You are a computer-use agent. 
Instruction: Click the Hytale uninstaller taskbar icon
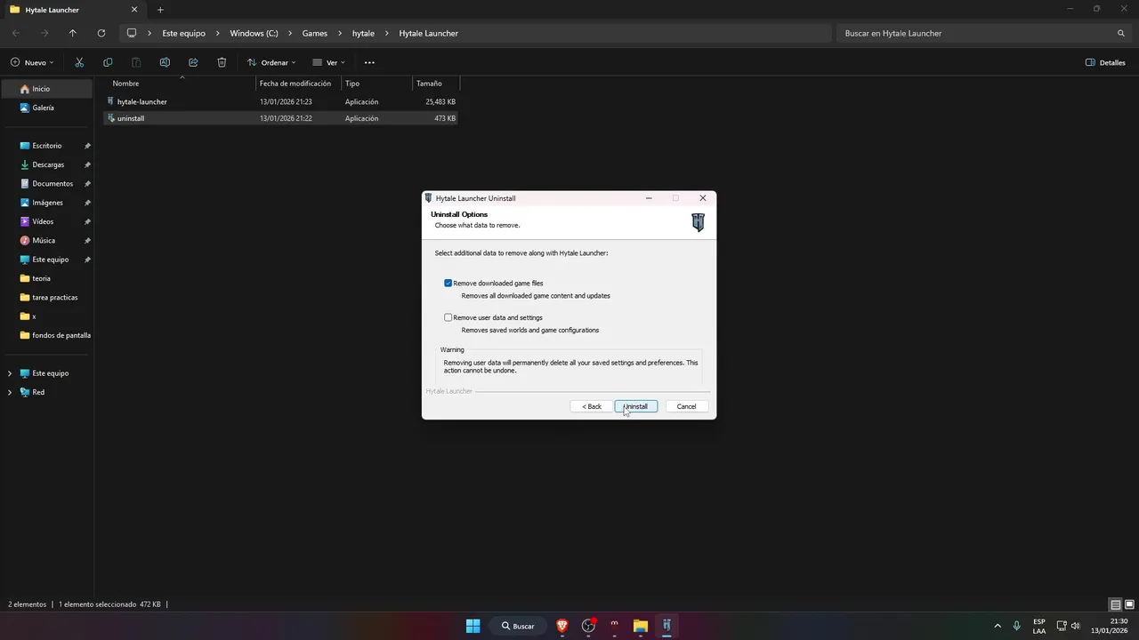click(666, 626)
